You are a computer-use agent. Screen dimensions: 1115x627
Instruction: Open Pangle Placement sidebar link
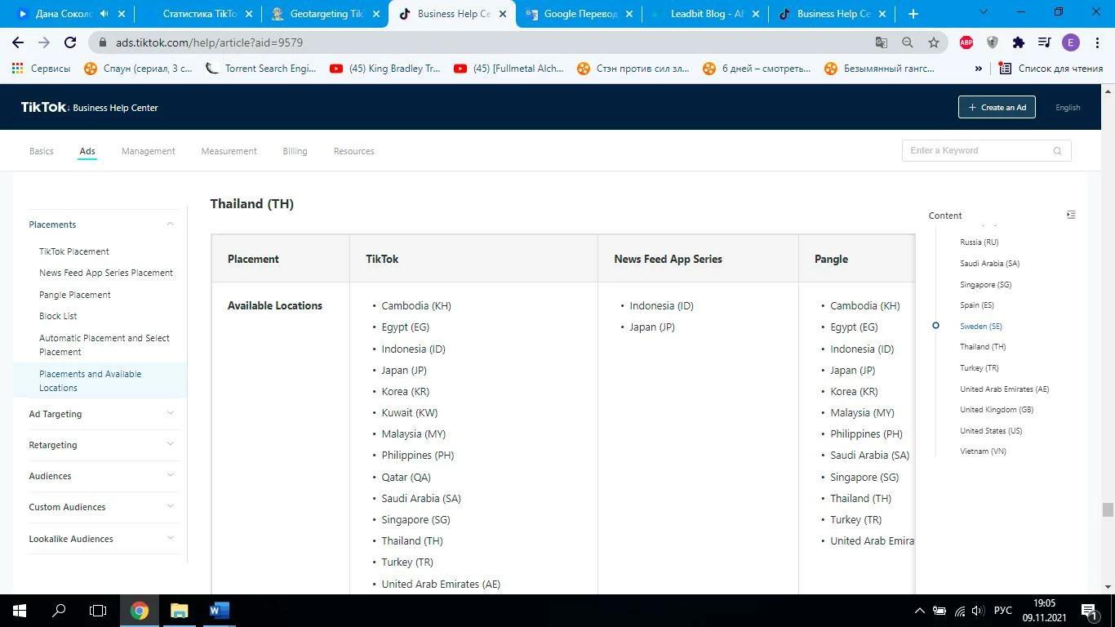pos(75,295)
